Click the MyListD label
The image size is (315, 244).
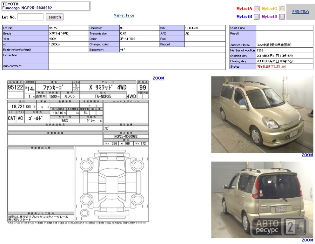coord(269,17)
